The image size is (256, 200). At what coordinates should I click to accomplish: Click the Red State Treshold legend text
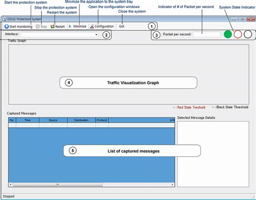[191, 108]
